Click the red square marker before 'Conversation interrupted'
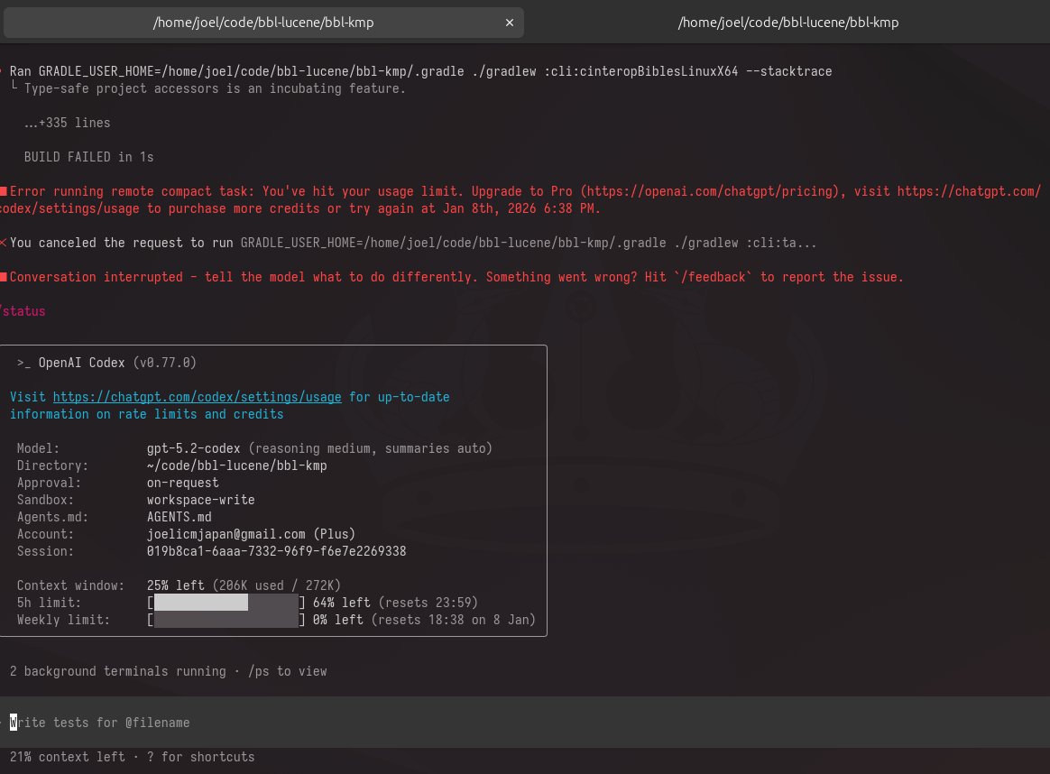Screen dimensions: 1050x774 pos(4,277)
